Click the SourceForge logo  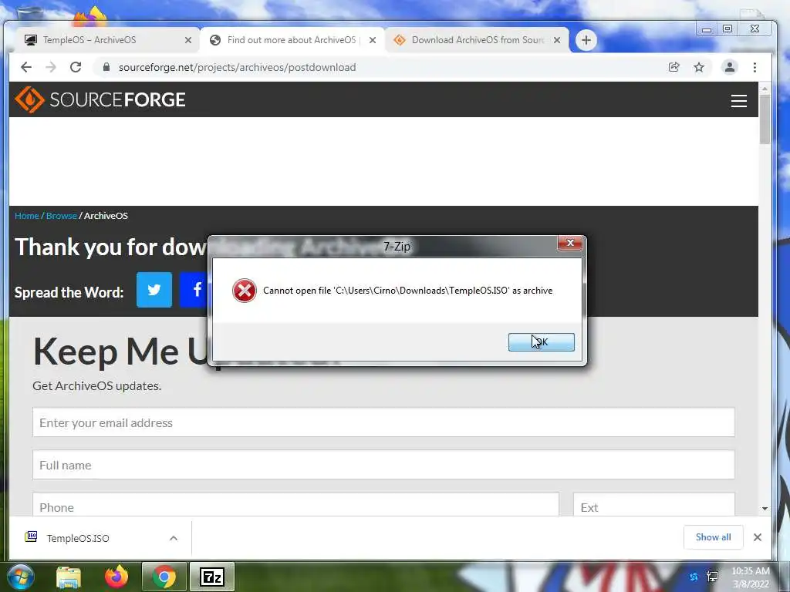[x=100, y=99]
